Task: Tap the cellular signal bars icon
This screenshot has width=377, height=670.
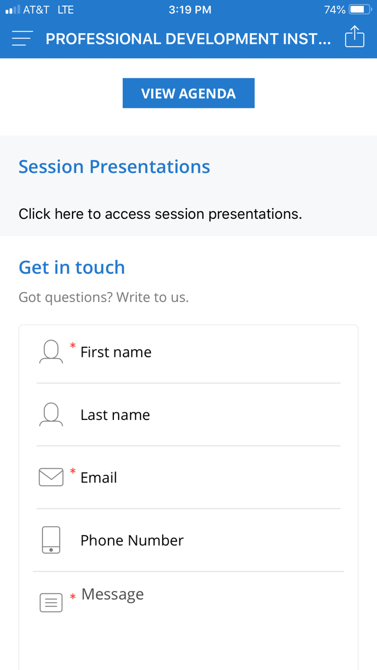Action: 12,9
